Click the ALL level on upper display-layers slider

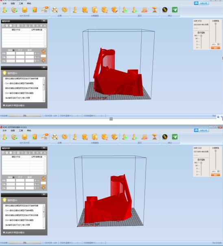tap(196, 35)
